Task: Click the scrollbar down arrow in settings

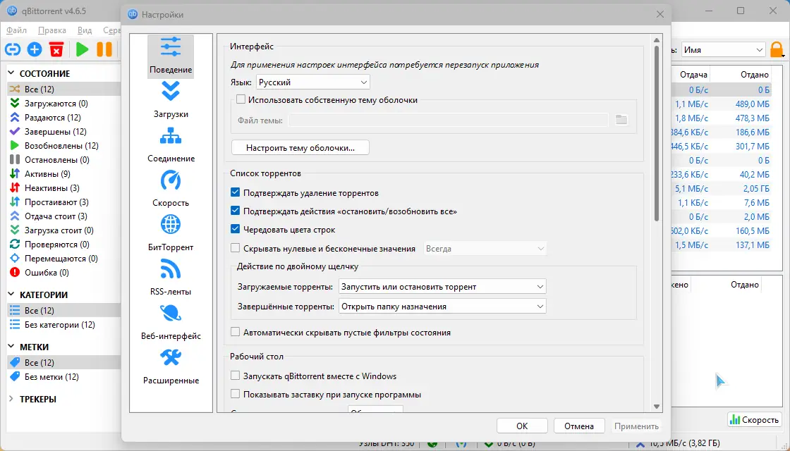Action: click(x=657, y=406)
